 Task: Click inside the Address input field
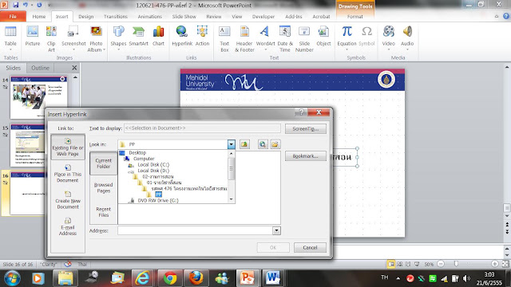tap(195, 230)
